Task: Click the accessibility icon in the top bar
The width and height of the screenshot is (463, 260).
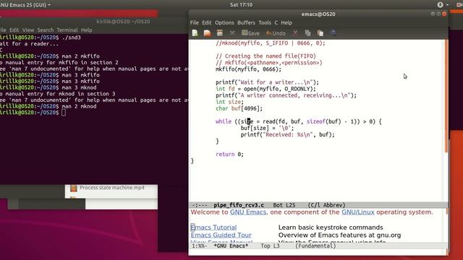Action: point(441,5)
